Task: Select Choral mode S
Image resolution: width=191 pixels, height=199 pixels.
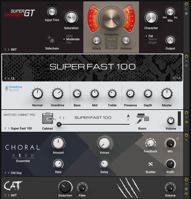Action: (14, 155)
